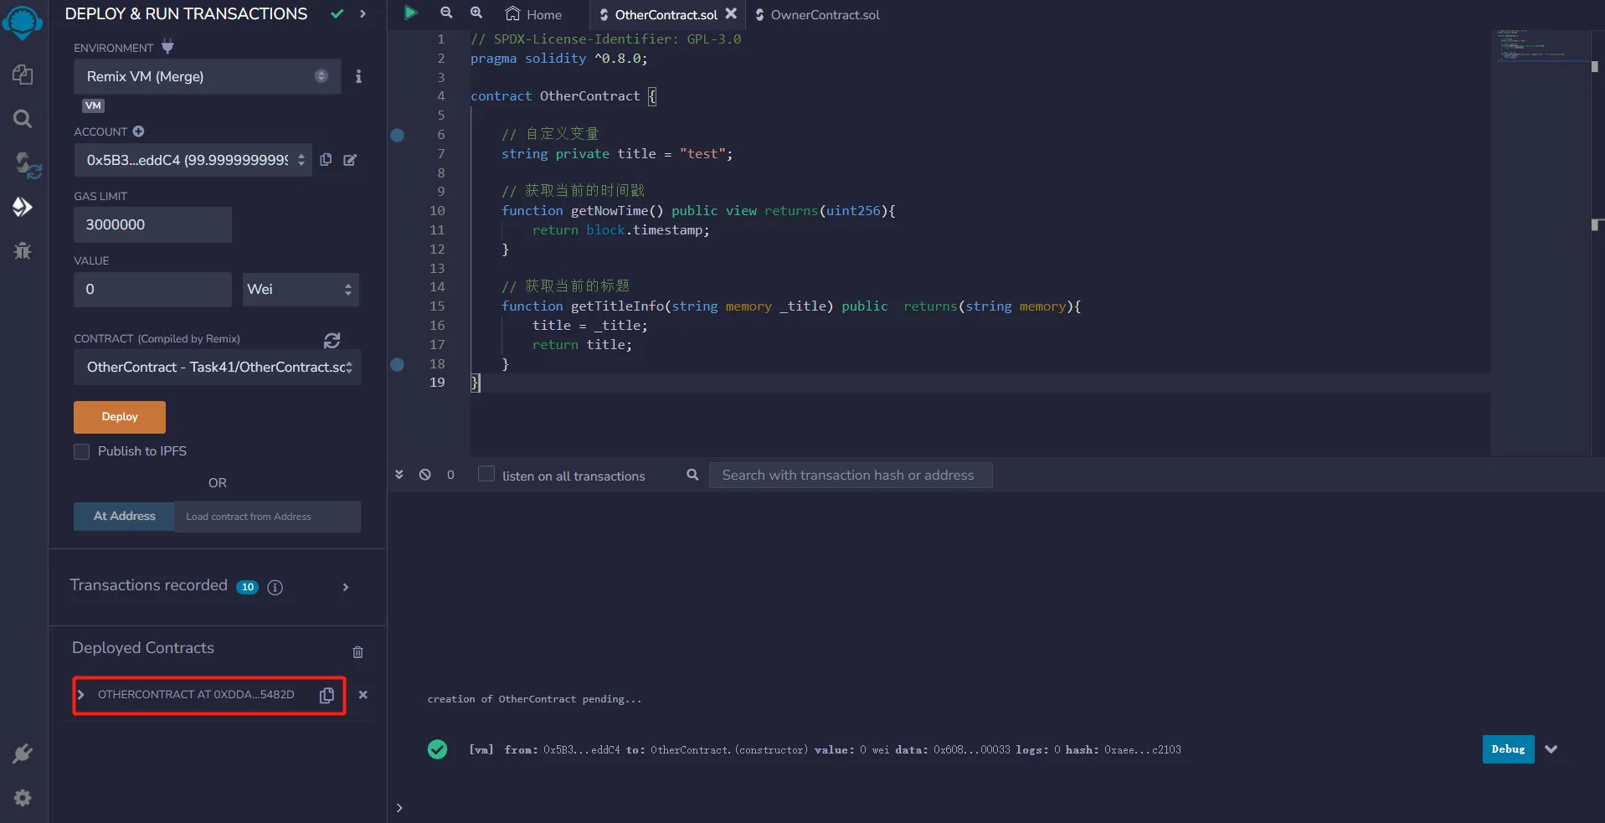The width and height of the screenshot is (1605, 823).
Task: Click the Debug button in terminal
Action: coord(1508,749)
